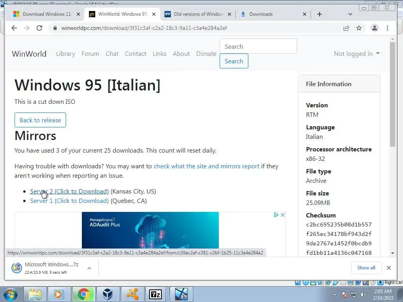Reload the WinWorld page
403x302 pixels.
tap(39, 28)
